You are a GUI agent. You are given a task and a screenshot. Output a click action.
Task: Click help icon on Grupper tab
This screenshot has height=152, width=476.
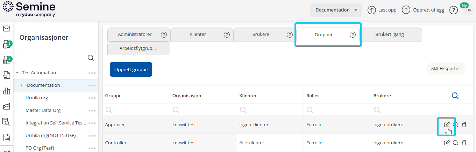[353, 35]
